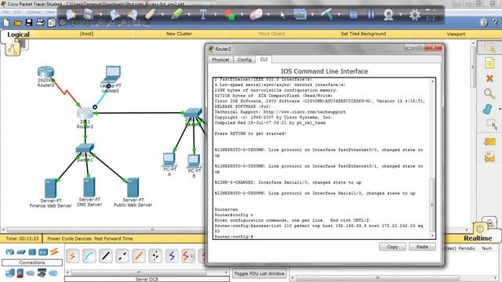This screenshot has height=282, width=502.
Task: Choose the Switches device category
Action: pos(21,252)
